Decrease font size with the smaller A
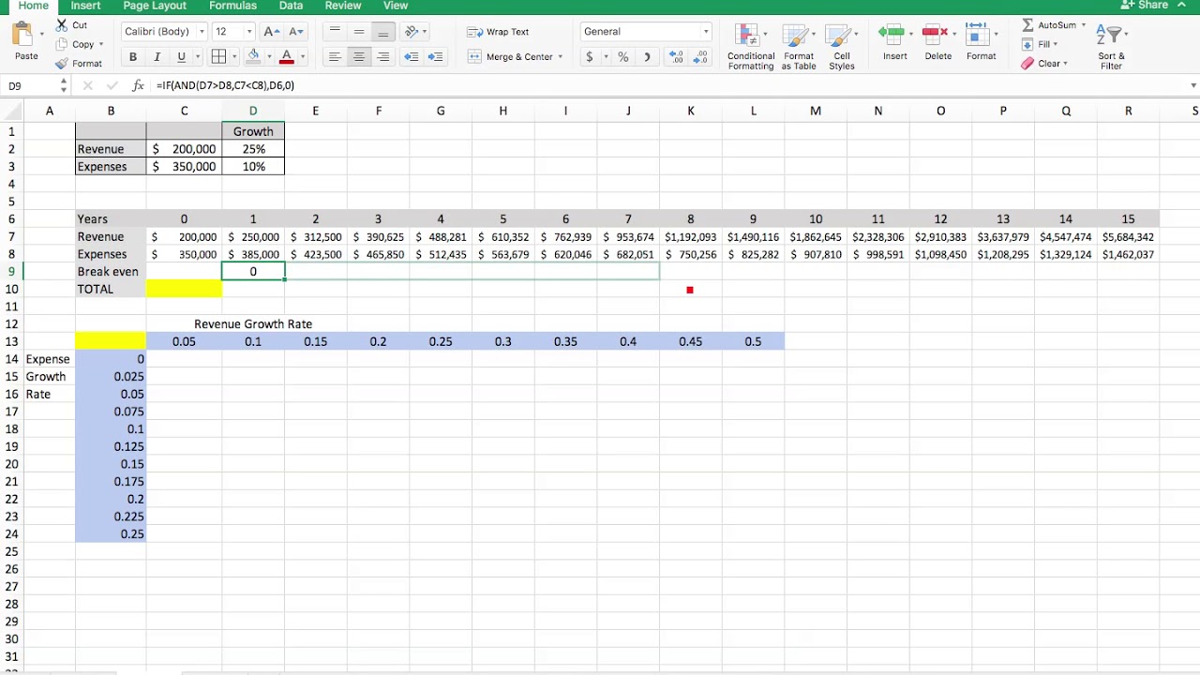This screenshot has height=675, width=1200. (296, 32)
